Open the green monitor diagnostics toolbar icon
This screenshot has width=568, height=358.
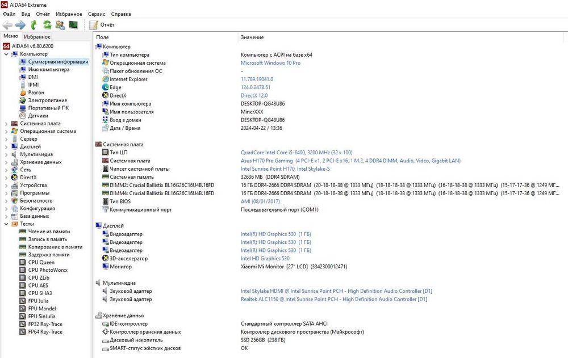tap(73, 25)
